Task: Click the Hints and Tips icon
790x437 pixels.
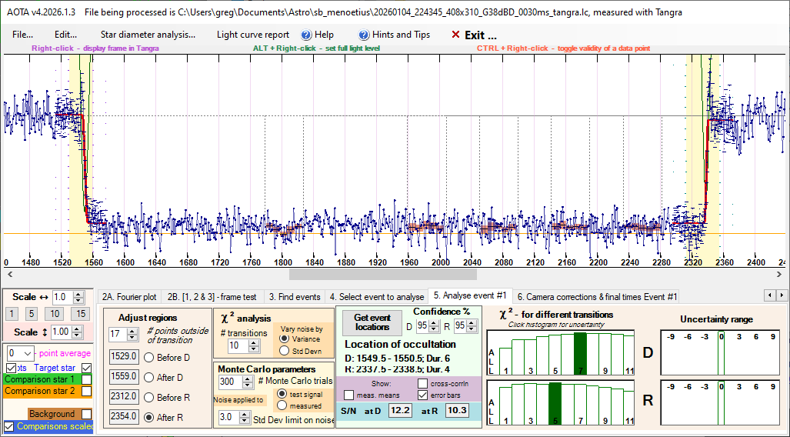Action: coord(364,35)
